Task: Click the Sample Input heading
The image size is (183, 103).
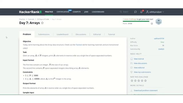Action: coord(29,92)
